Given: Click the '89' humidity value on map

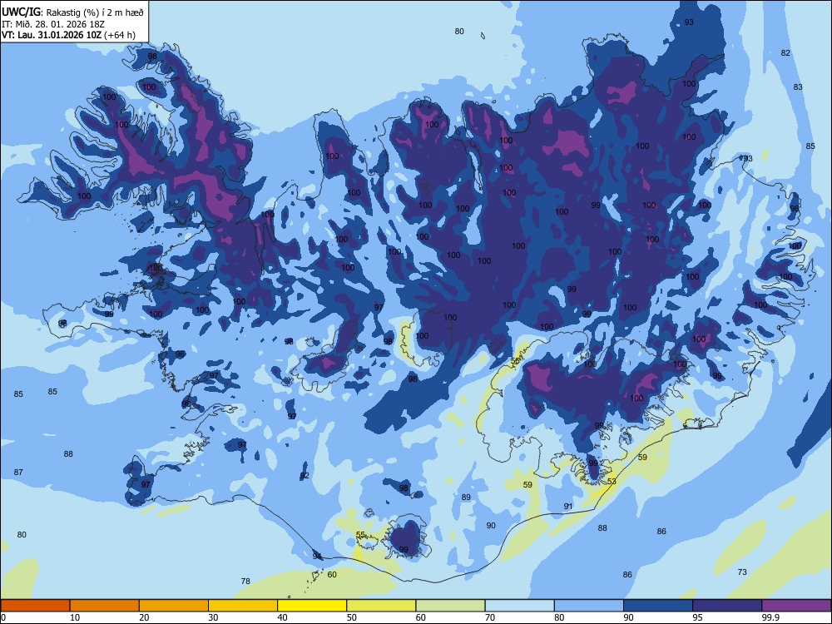Looking at the screenshot, I should click(466, 498).
